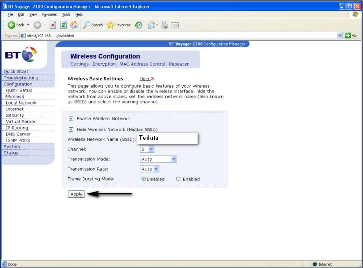Viewport: 363px width, 268px height.
Task: Open DNS Server sidebar item
Action: pos(18,134)
